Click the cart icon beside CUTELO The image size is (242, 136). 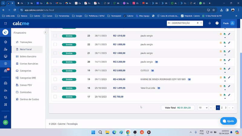(153, 70)
